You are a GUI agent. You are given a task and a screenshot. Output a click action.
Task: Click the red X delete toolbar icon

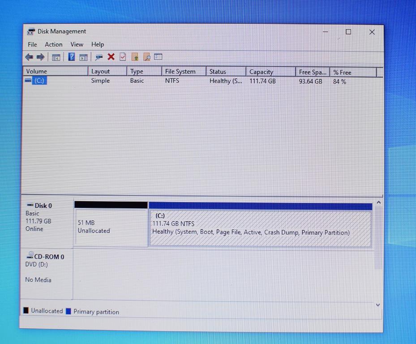[111, 56]
